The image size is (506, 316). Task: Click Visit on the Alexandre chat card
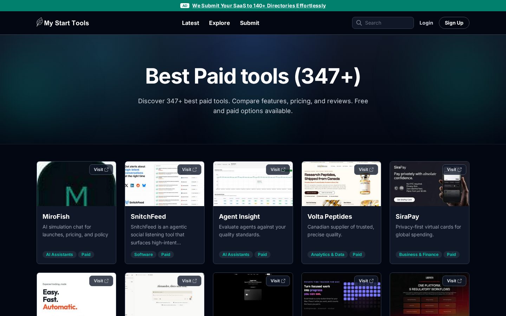tap(189, 281)
